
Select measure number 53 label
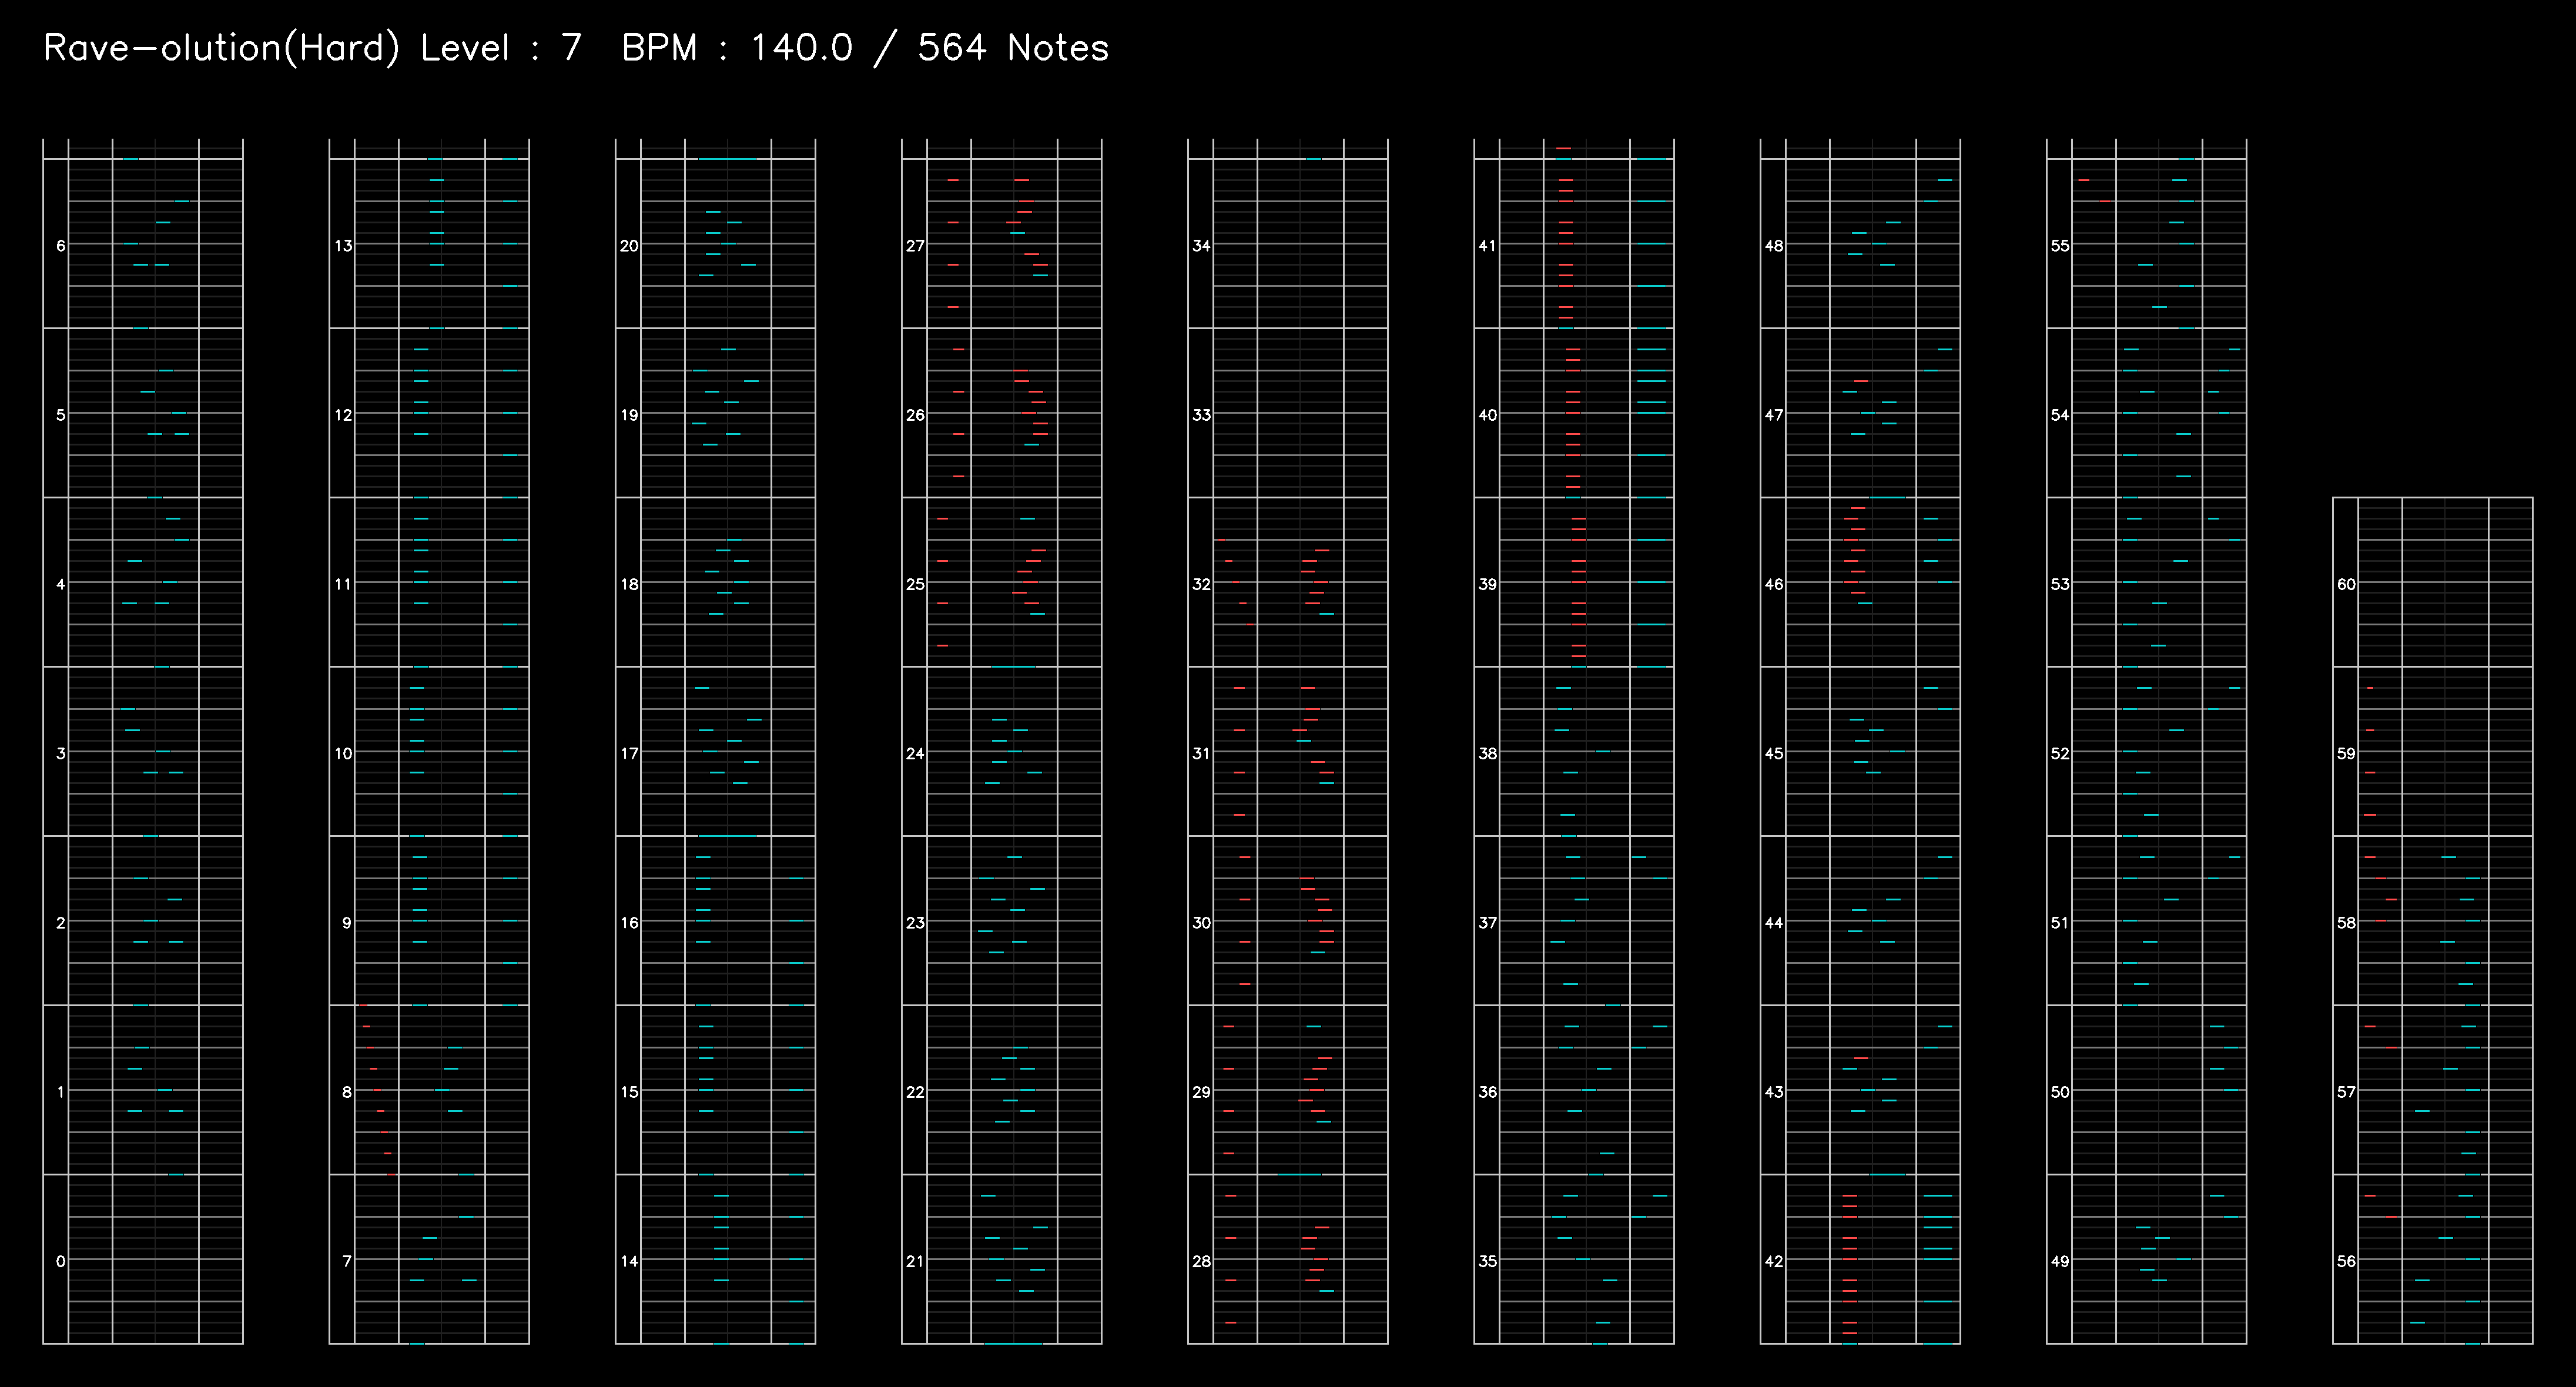[2060, 584]
